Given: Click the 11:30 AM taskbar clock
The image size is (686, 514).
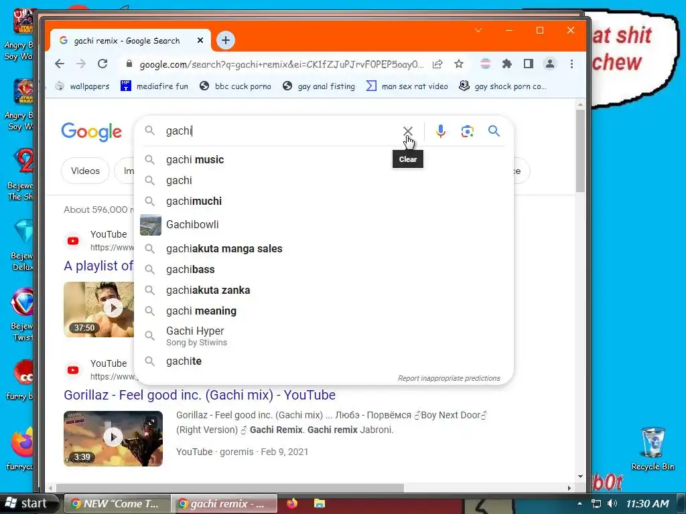Looking at the screenshot, I should click(647, 503).
